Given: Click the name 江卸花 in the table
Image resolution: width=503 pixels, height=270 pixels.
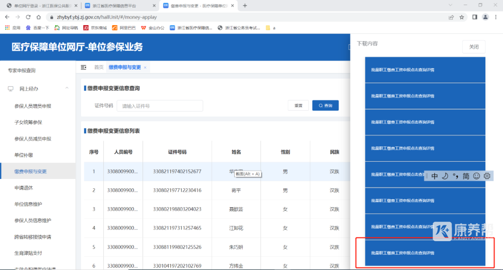Looking at the screenshot, I should [x=236, y=228].
